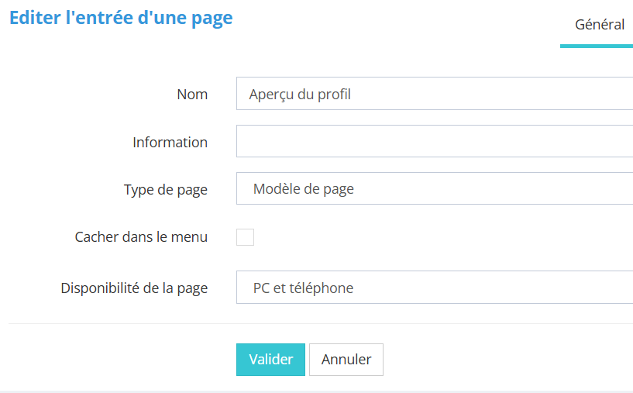The height and width of the screenshot is (393, 633).
Task: Focus the empty Information text field
Action: (x=434, y=141)
